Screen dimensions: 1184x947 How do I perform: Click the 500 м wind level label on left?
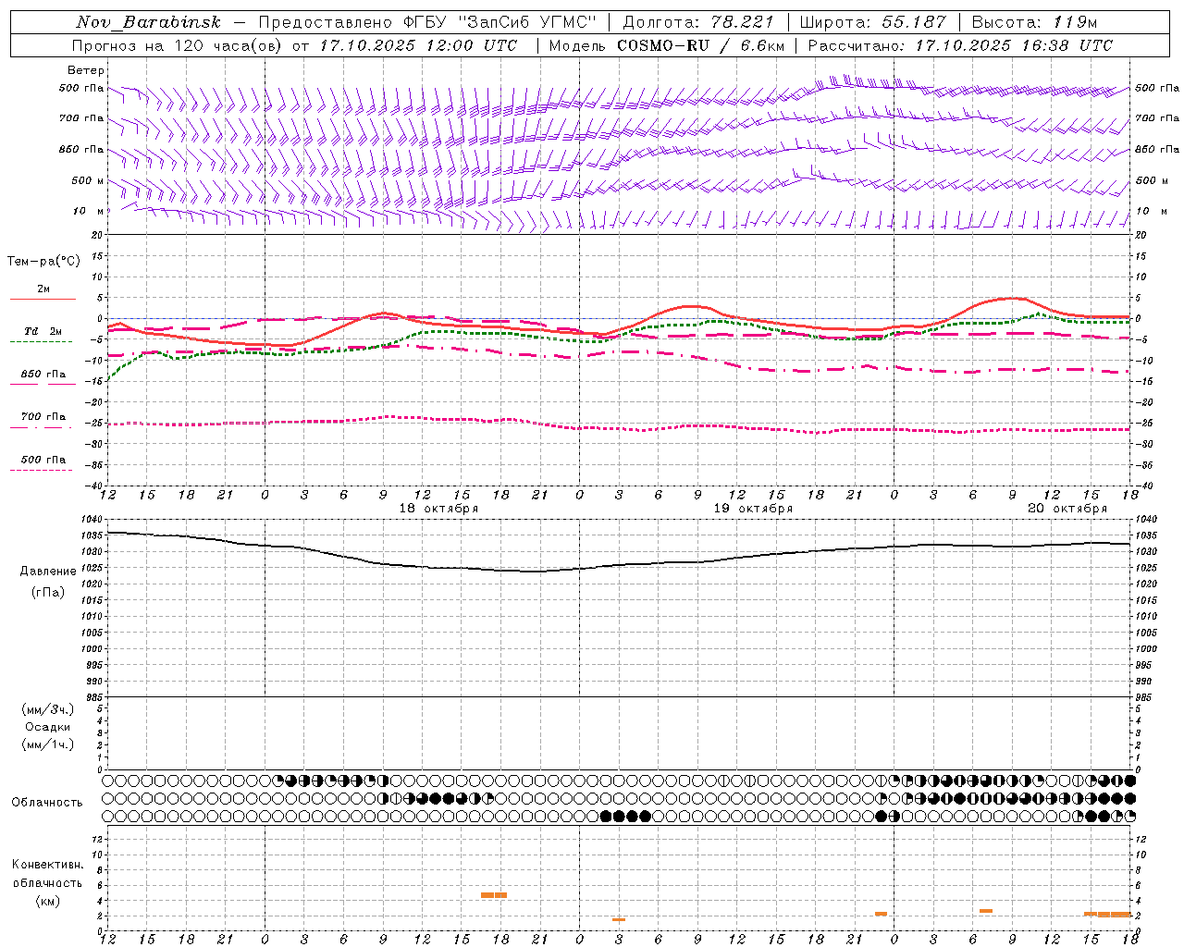tap(88, 181)
